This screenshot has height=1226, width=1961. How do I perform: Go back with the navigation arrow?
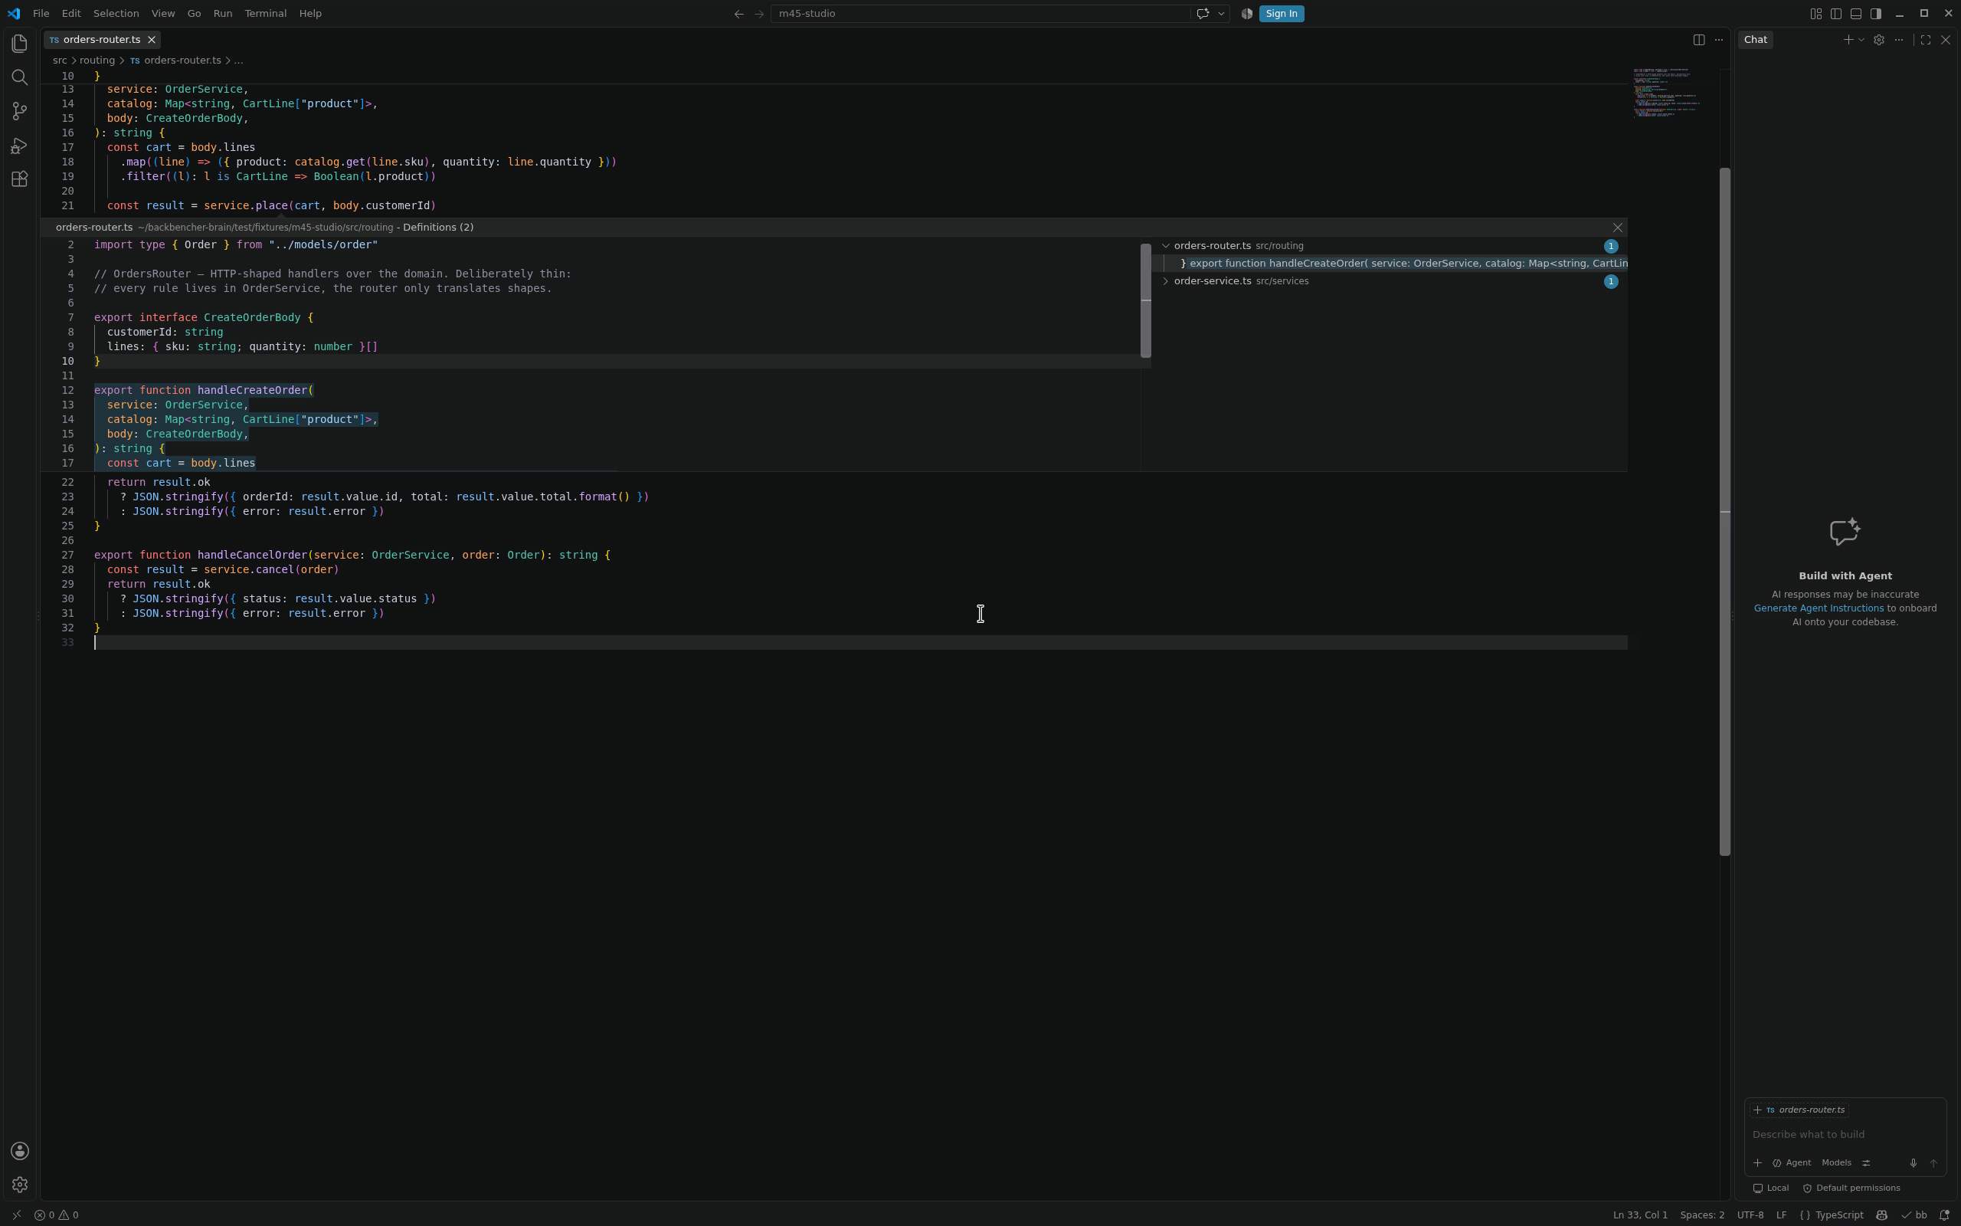click(738, 14)
